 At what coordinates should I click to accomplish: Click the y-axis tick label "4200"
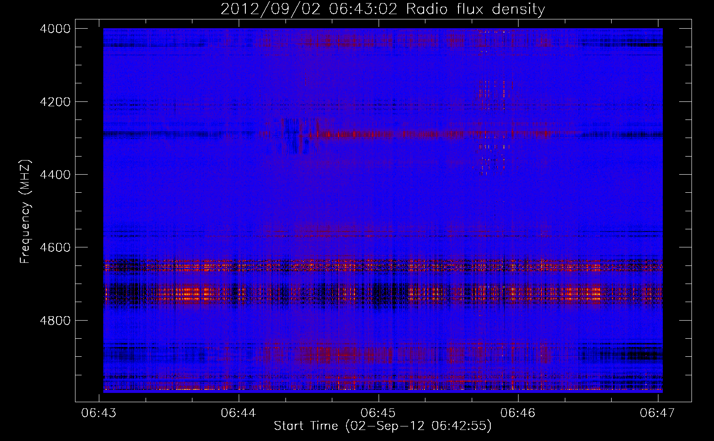[x=55, y=102]
